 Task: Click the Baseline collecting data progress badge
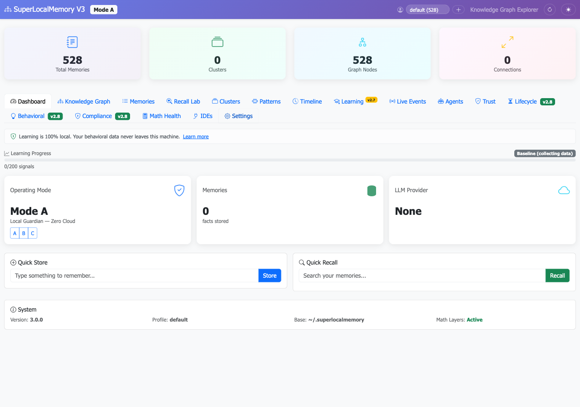click(544, 153)
